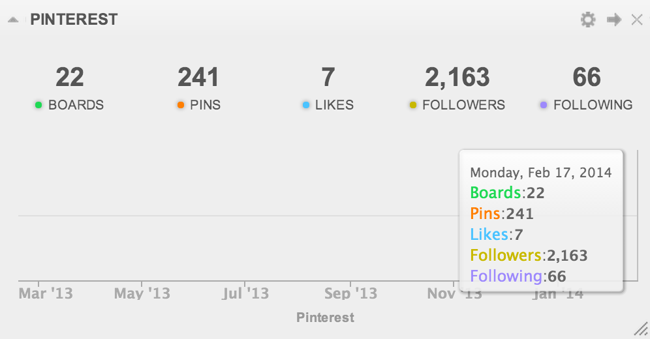Click the purple Following legend dot
The height and width of the screenshot is (339, 650).
point(544,105)
